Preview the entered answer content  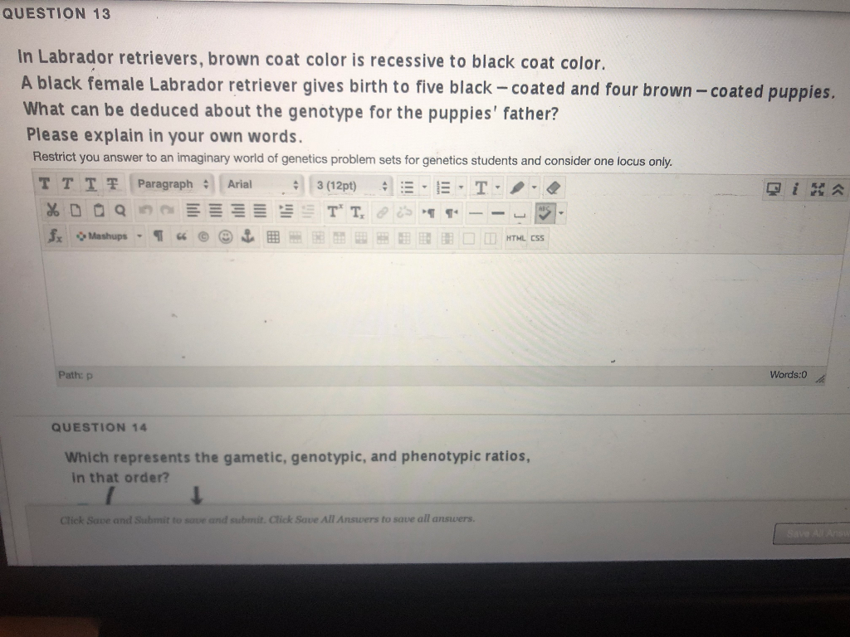pyautogui.click(x=774, y=188)
